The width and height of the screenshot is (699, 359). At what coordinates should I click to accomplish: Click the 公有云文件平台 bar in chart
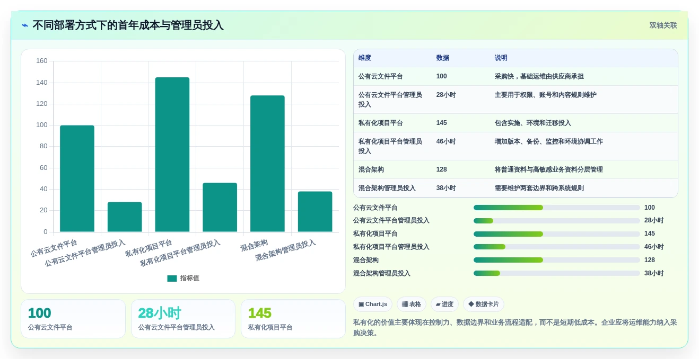tap(77, 178)
